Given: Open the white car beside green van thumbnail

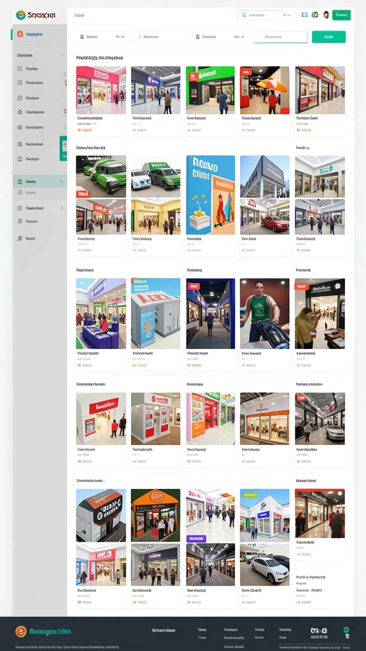Looking at the screenshot, I should point(156,177).
